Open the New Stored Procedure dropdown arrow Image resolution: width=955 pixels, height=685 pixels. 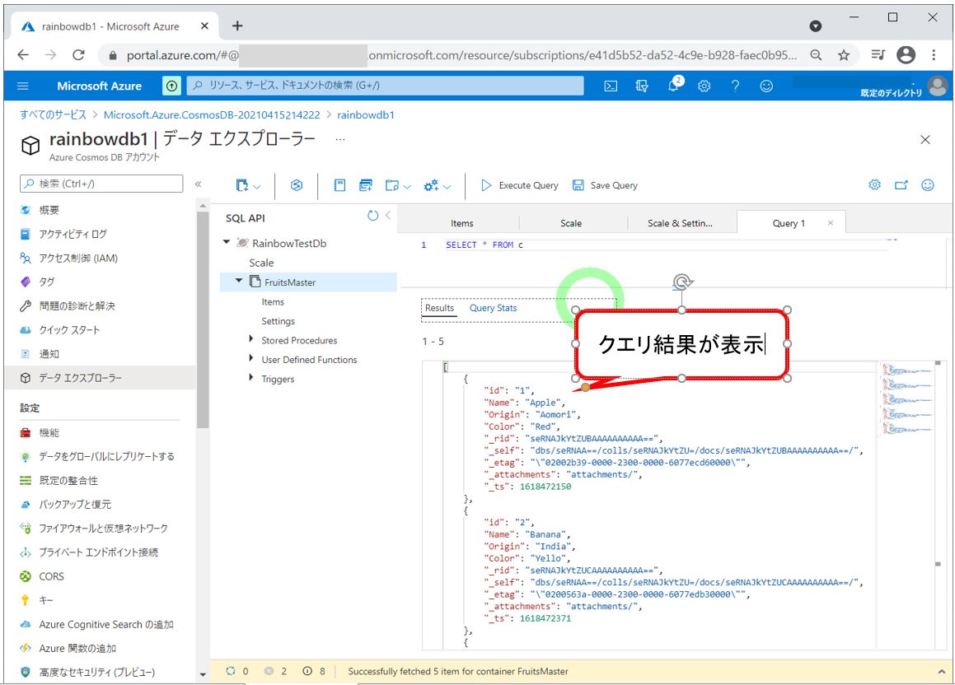coord(447,187)
